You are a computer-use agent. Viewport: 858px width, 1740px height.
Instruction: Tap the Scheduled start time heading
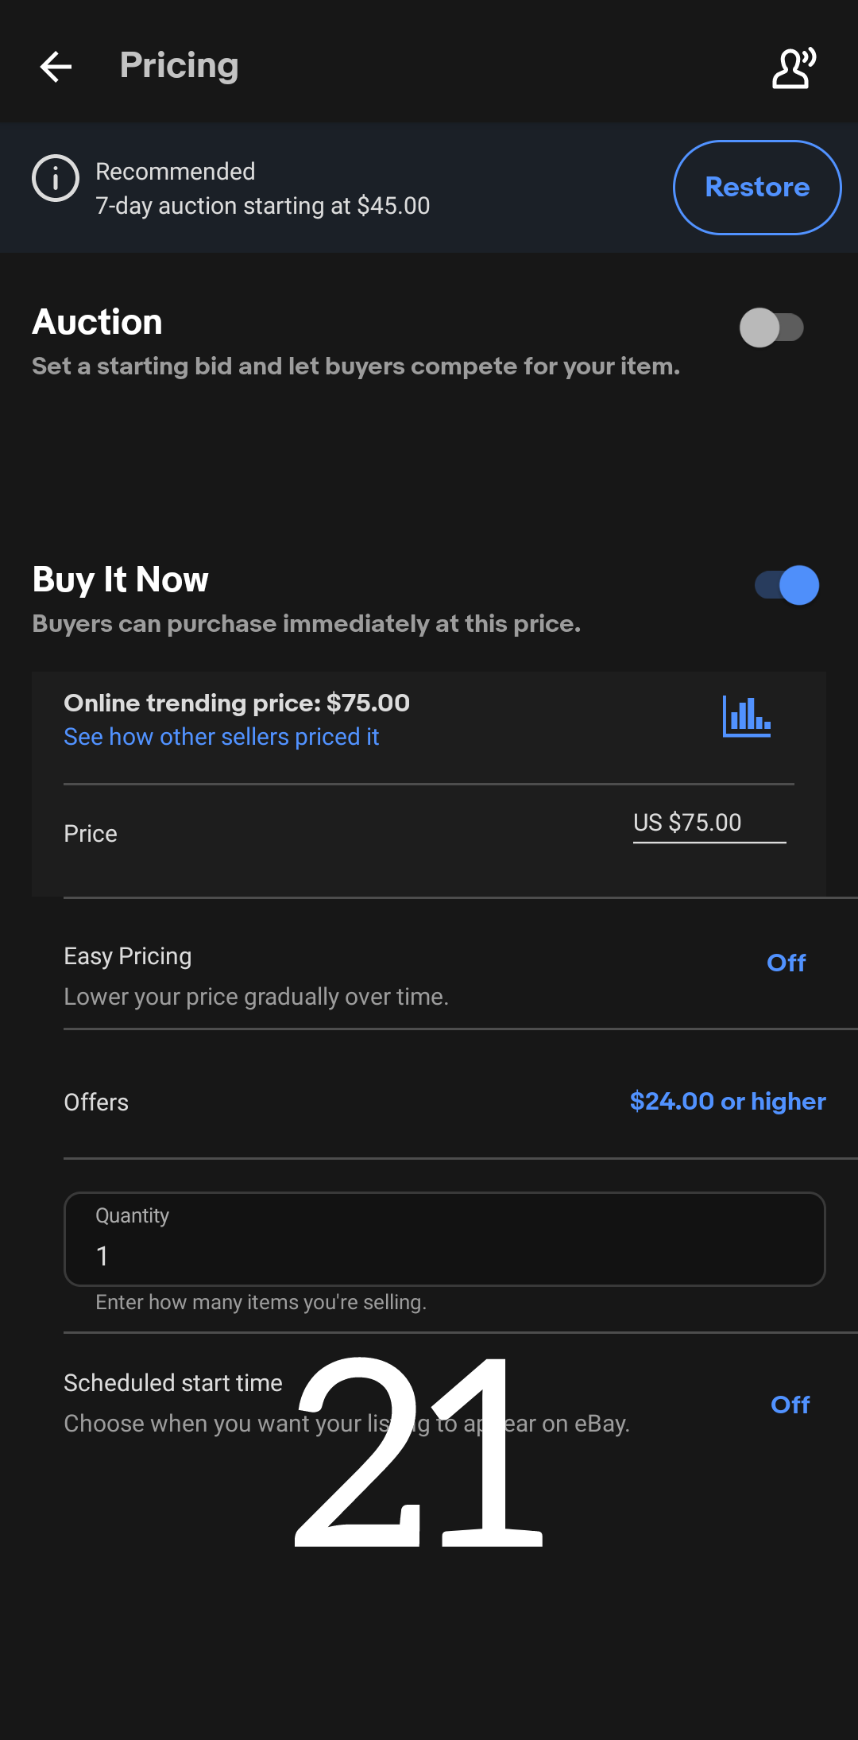(x=173, y=1383)
